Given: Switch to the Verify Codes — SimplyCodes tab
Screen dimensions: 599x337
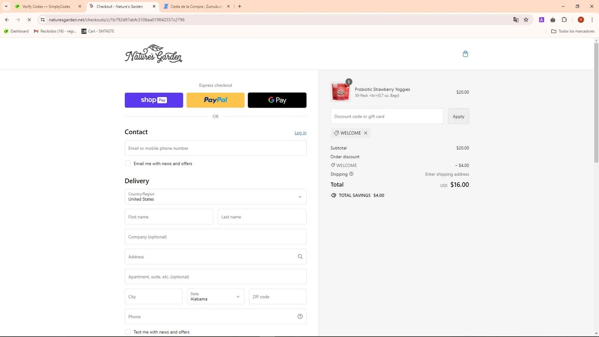Looking at the screenshot, I should tap(46, 6).
